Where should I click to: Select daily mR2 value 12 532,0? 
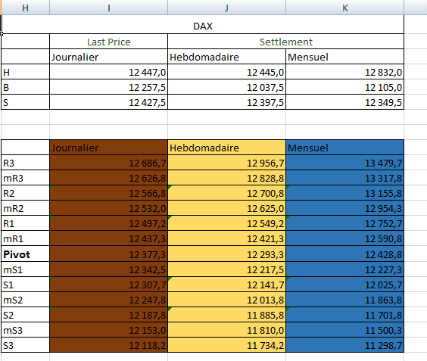(x=109, y=208)
